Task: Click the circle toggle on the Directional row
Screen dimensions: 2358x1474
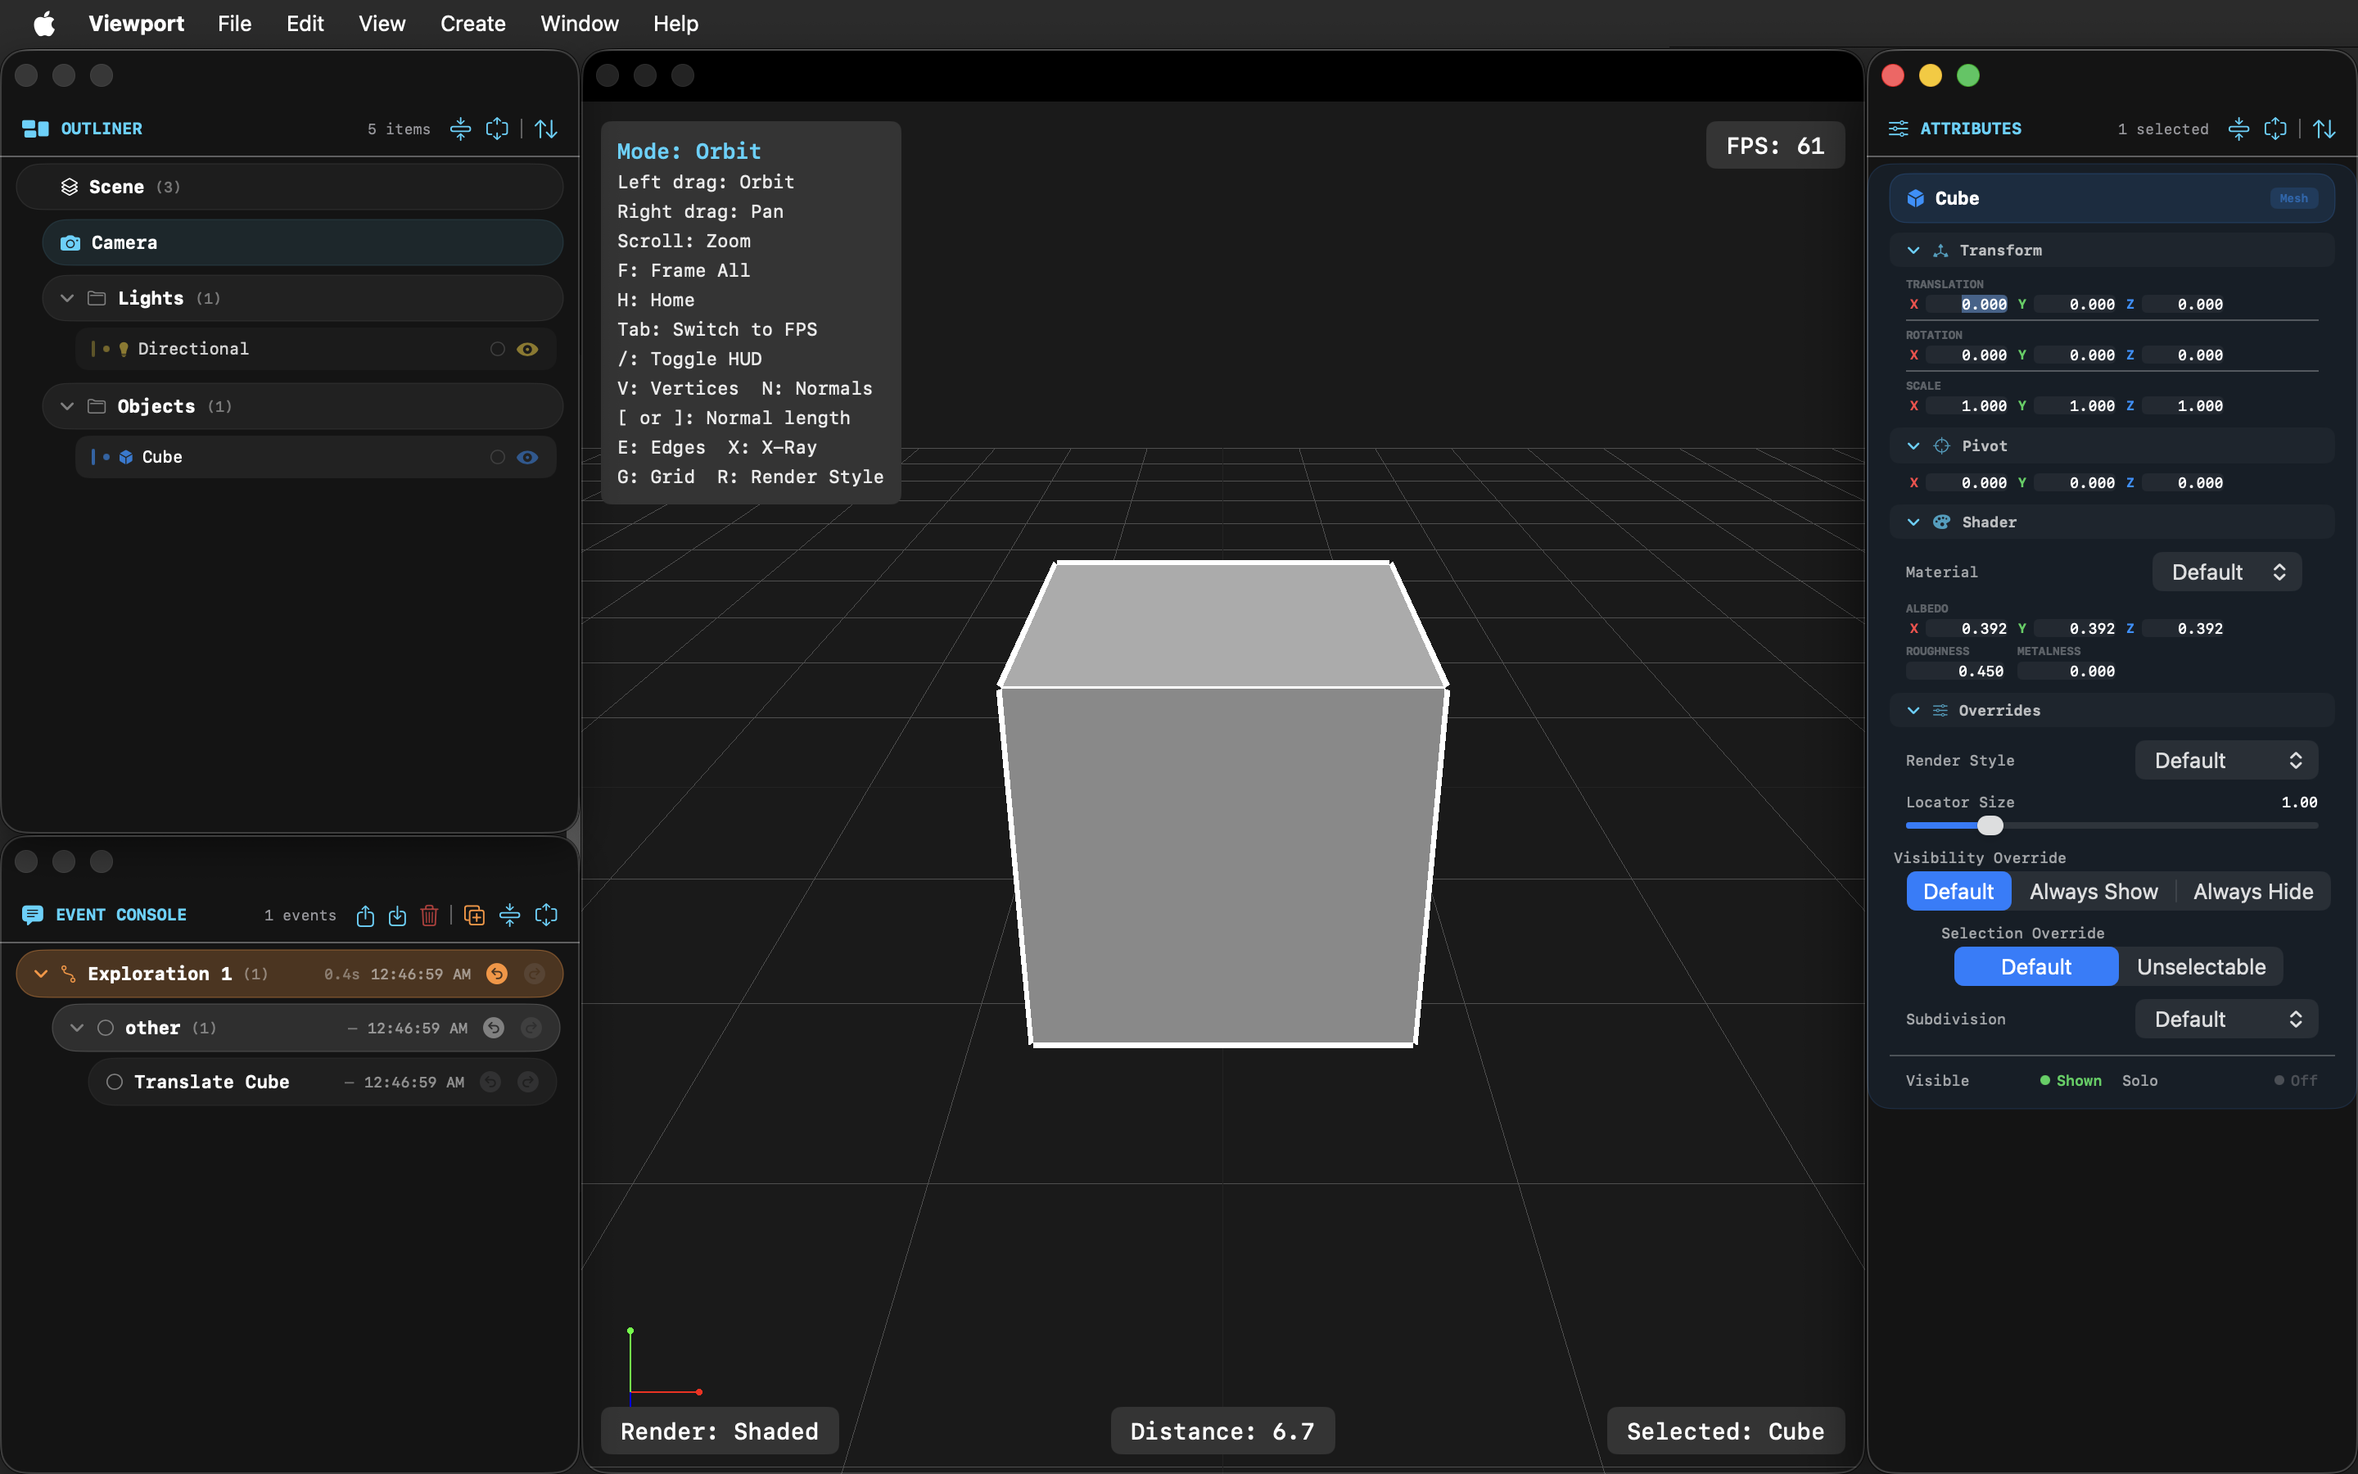Action: click(497, 349)
